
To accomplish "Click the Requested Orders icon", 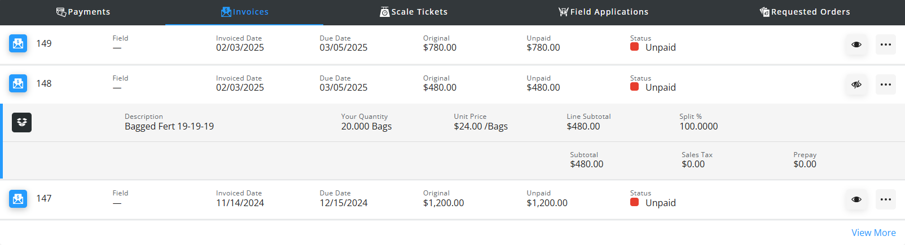I will point(765,12).
